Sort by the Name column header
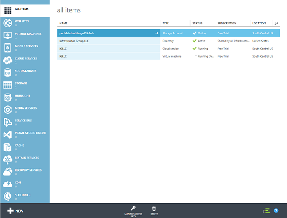 tap(63, 23)
